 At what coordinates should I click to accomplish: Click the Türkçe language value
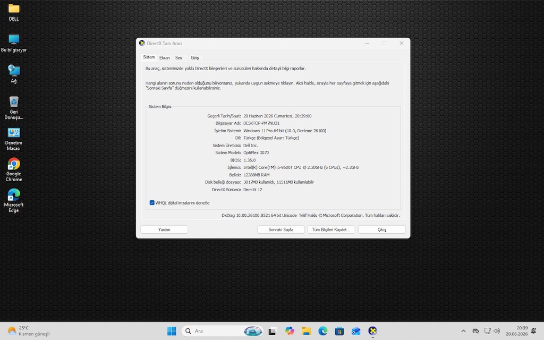click(x=271, y=138)
